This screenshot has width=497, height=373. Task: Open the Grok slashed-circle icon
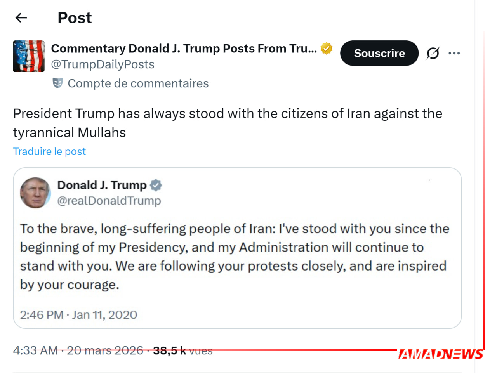pyautogui.click(x=433, y=53)
